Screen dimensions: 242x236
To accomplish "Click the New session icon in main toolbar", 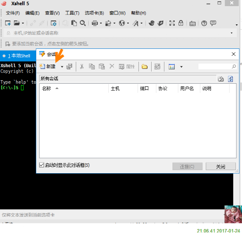I will point(8,23).
